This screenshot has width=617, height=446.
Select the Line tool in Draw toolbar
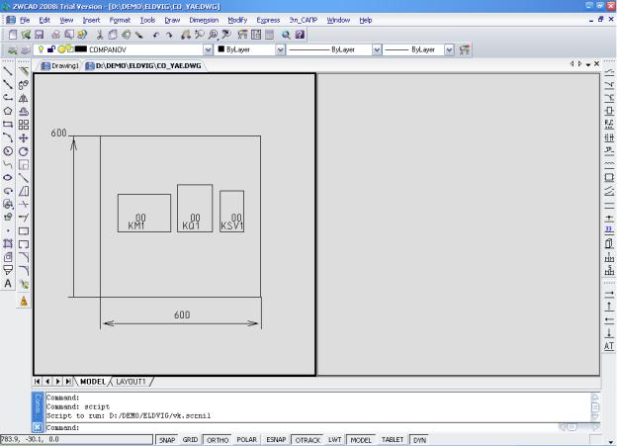8,72
